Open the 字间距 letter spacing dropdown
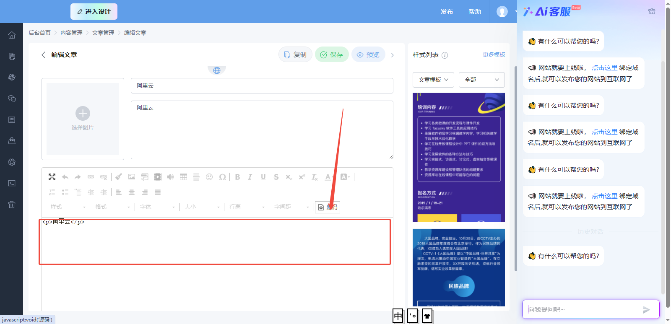Viewport: 671px width, 324px height. 292,207
